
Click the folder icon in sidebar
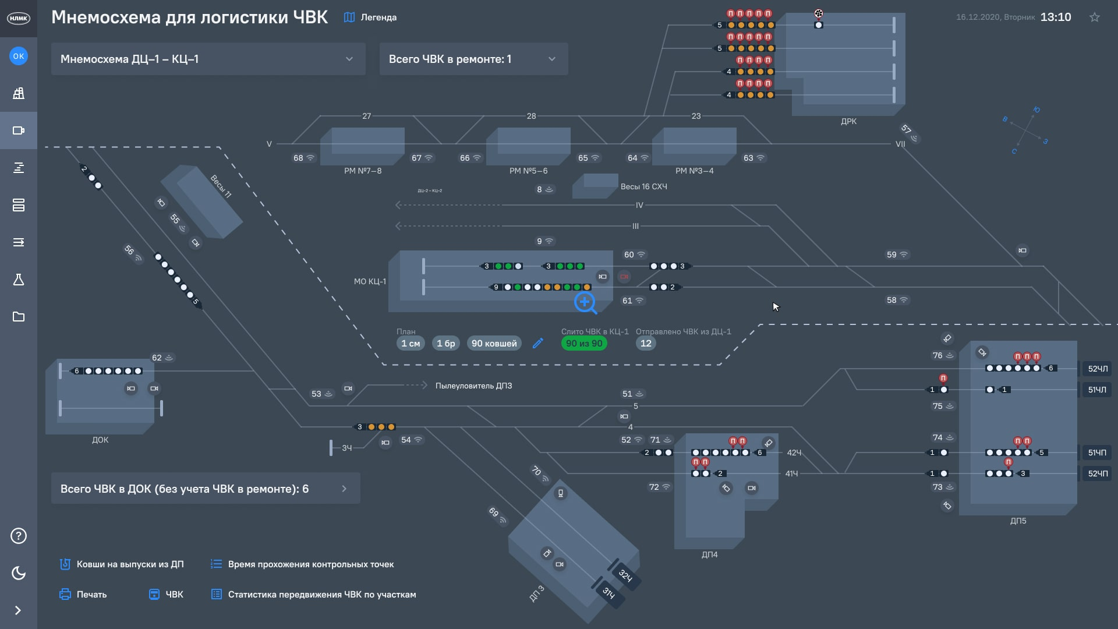coord(19,317)
